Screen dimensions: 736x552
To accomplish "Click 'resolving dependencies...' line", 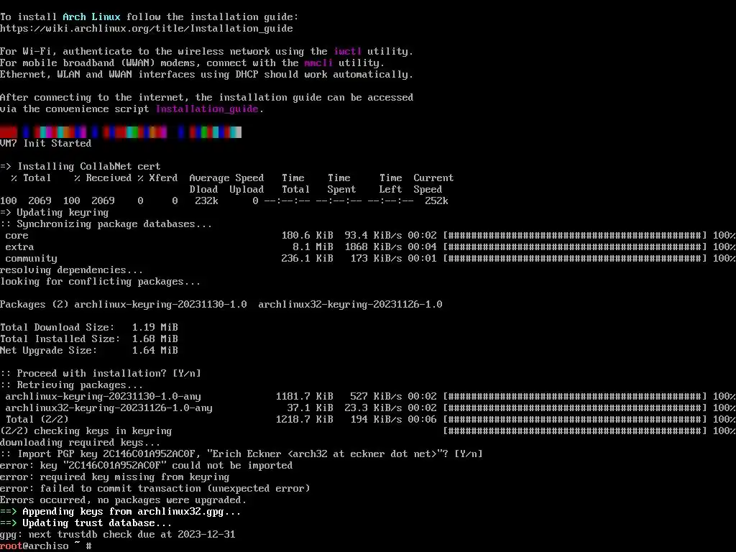I will [71, 270].
